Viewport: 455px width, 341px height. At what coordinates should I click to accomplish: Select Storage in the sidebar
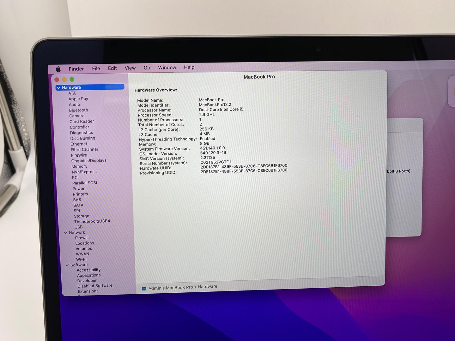(x=82, y=216)
